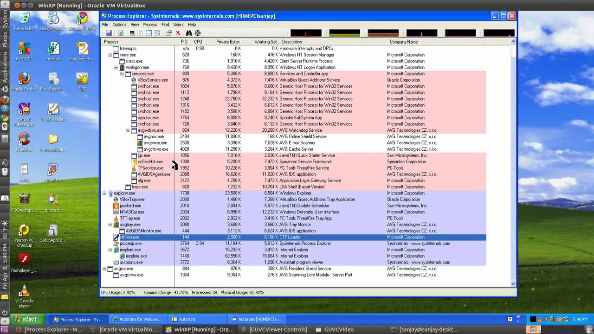Image resolution: width=594 pixels, height=334 pixels.
Task: Switch to Autoruns folder taskbar button
Action: pyautogui.click(x=197, y=319)
